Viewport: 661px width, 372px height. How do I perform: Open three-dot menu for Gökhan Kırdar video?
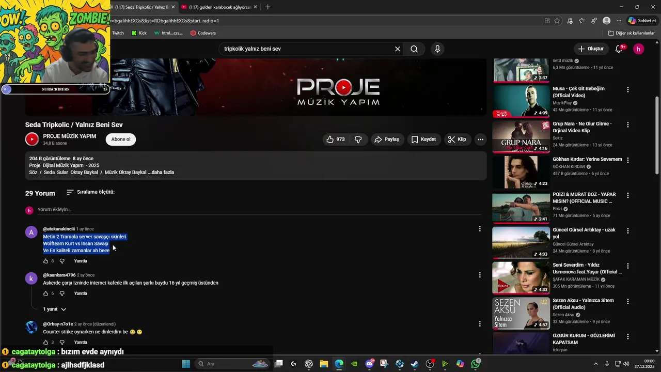tap(628, 160)
